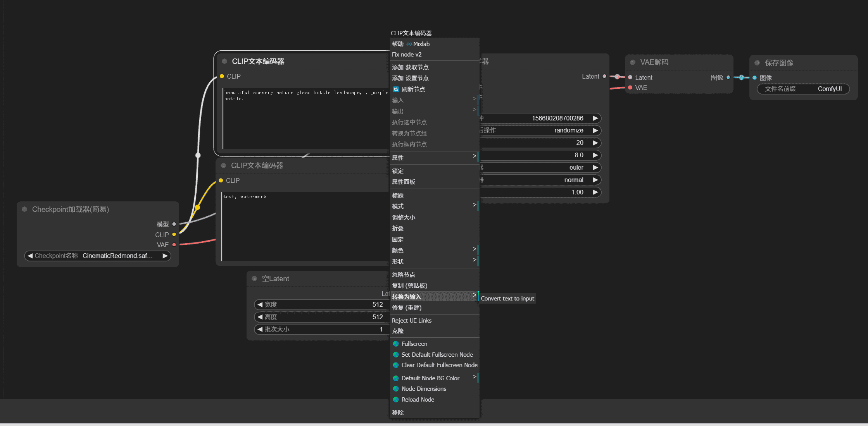Select 锁定 to lock the node
The height and width of the screenshot is (426, 868).
pos(398,170)
